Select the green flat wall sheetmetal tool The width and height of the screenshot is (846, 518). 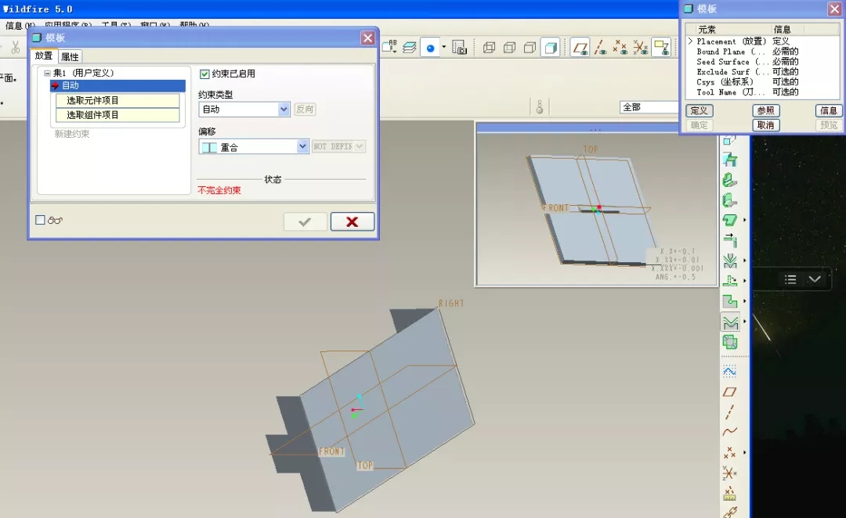[x=730, y=160]
